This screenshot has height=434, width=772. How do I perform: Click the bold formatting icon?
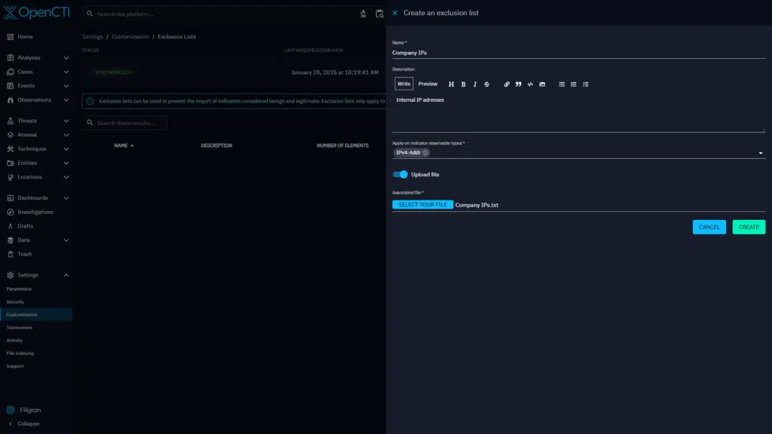463,84
